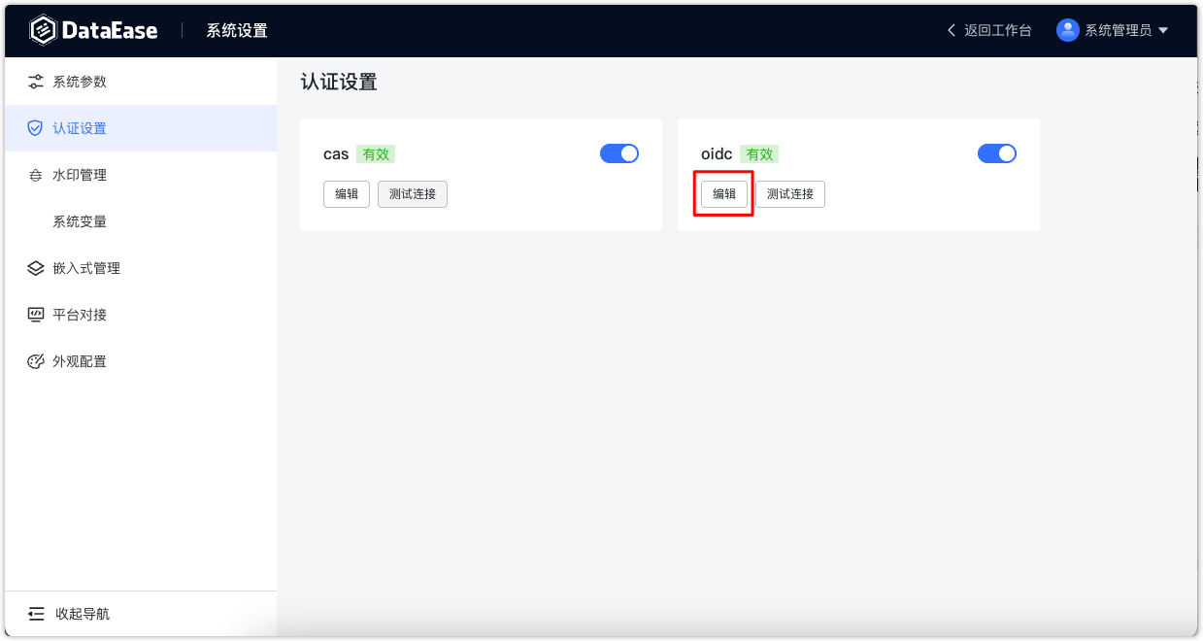
Task: Disable the cas authentication toggle
Action: 618,153
